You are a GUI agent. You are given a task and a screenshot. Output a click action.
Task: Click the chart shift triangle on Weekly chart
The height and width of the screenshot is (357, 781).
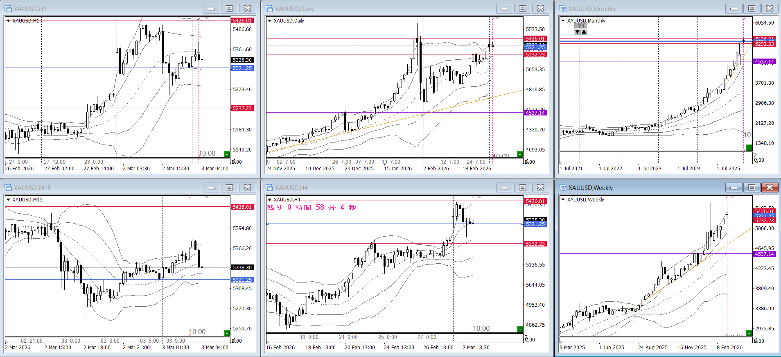pyautogui.click(x=732, y=197)
